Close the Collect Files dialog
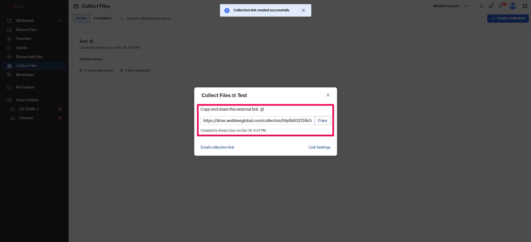This screenshot has width=531, height=242. tap(328, 95)
